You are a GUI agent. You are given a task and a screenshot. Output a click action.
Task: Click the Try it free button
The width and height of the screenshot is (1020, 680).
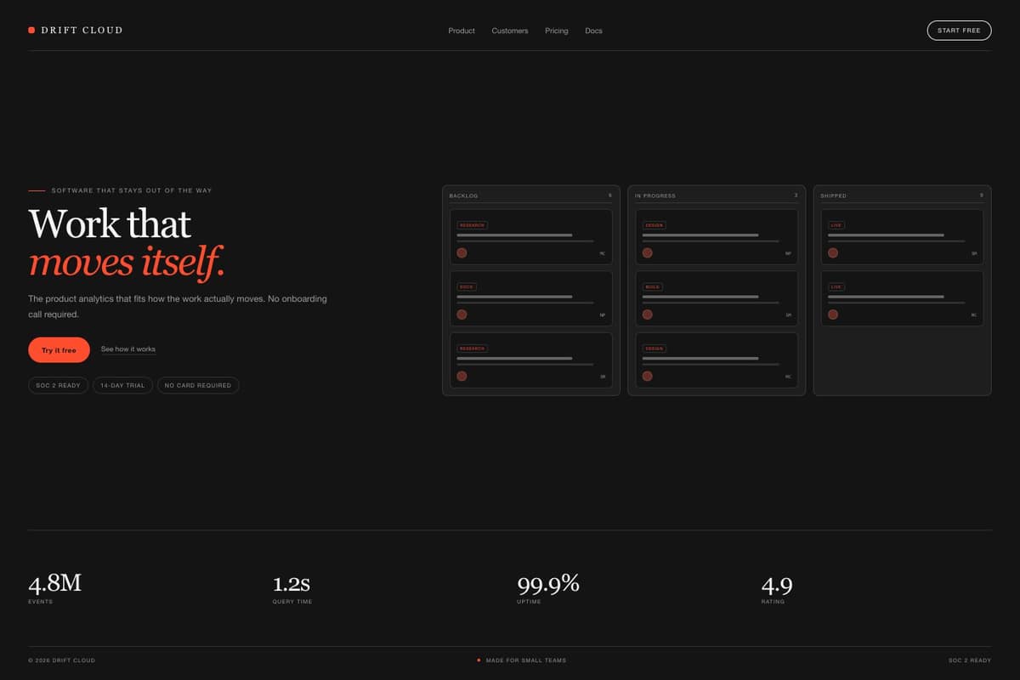[x=59, y=350]
